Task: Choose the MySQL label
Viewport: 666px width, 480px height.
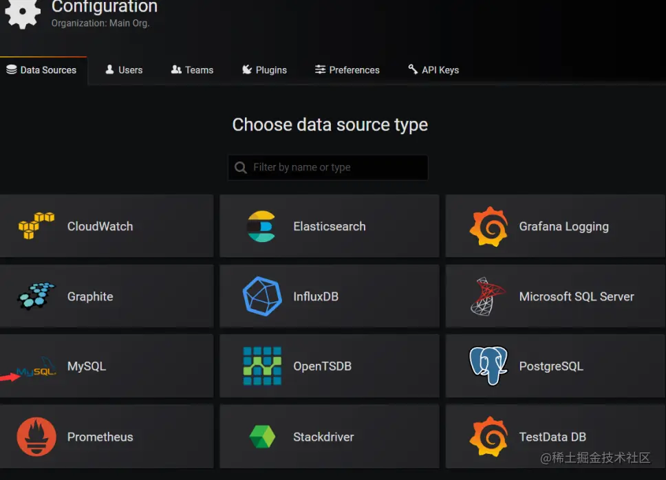Action: (x=87, y=367)
